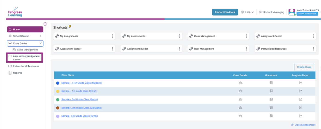Open Sample - 1st grade class (Pitrof) link
Screen dimensions: 321x129
tap(79, 91)
